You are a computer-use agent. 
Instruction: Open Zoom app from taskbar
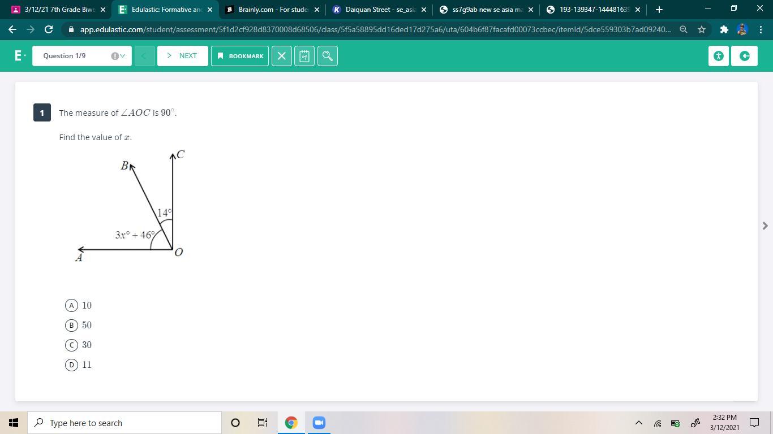[x=319, y=423]
